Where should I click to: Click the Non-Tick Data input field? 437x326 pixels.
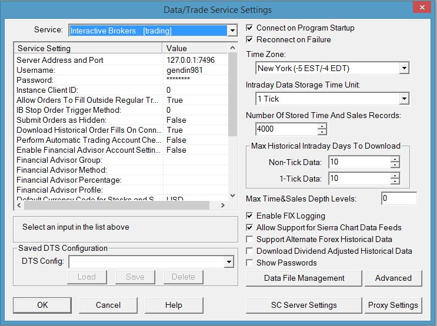tap(359, 162)
